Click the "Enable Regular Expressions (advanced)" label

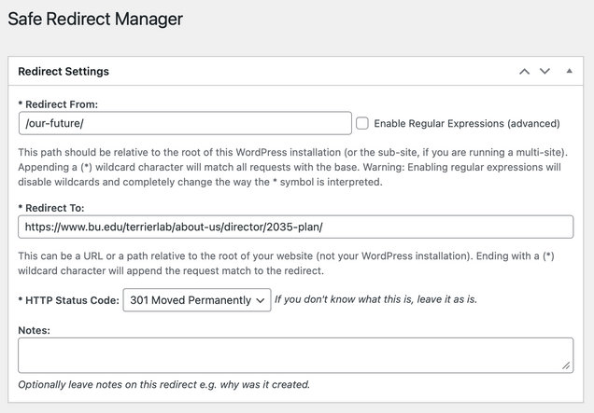(467, 124)
